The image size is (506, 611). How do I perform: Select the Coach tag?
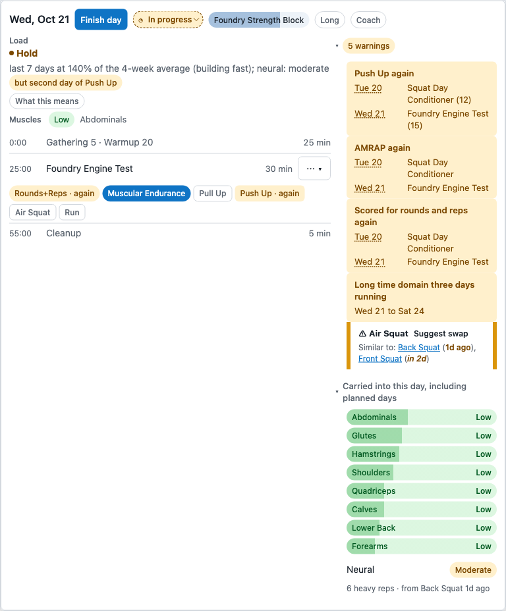[x=368, y=20]
